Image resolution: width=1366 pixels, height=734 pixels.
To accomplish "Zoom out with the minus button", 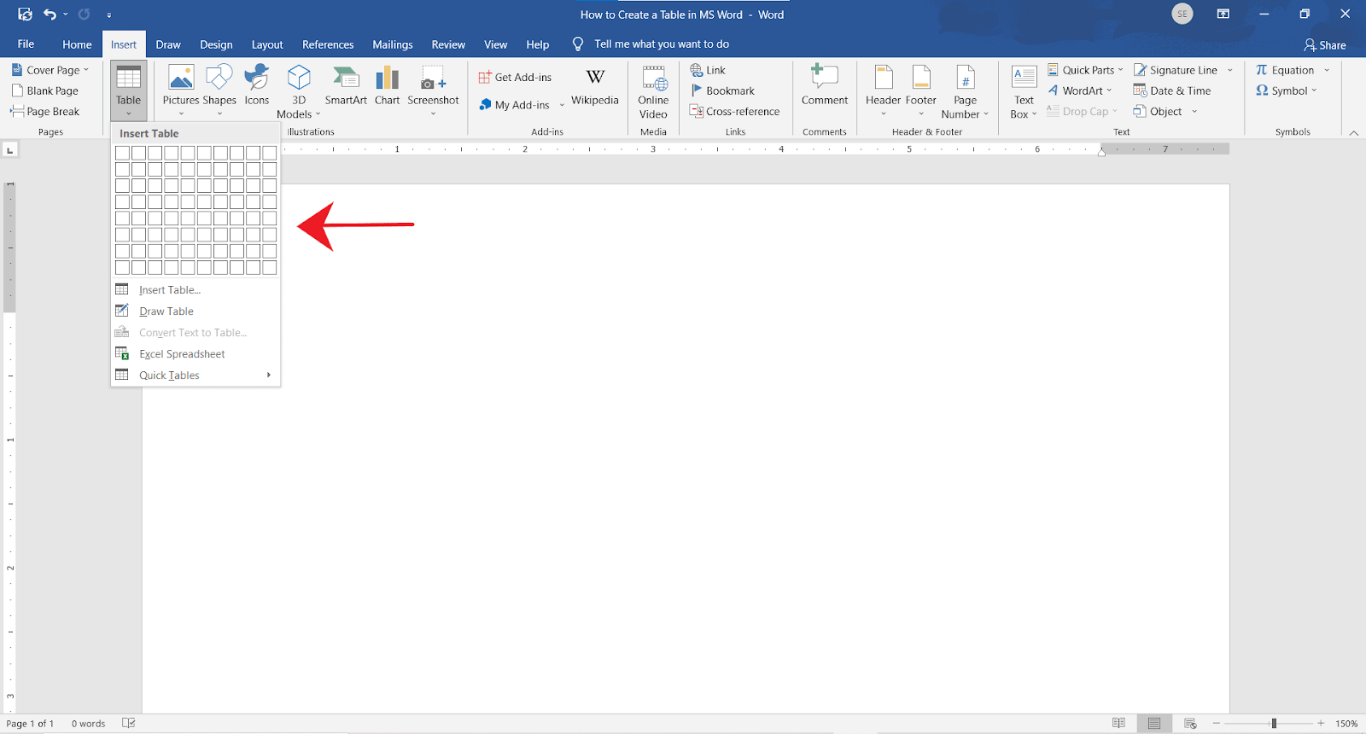I will coord(1217,723).
